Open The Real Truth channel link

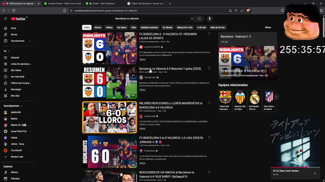150,78
